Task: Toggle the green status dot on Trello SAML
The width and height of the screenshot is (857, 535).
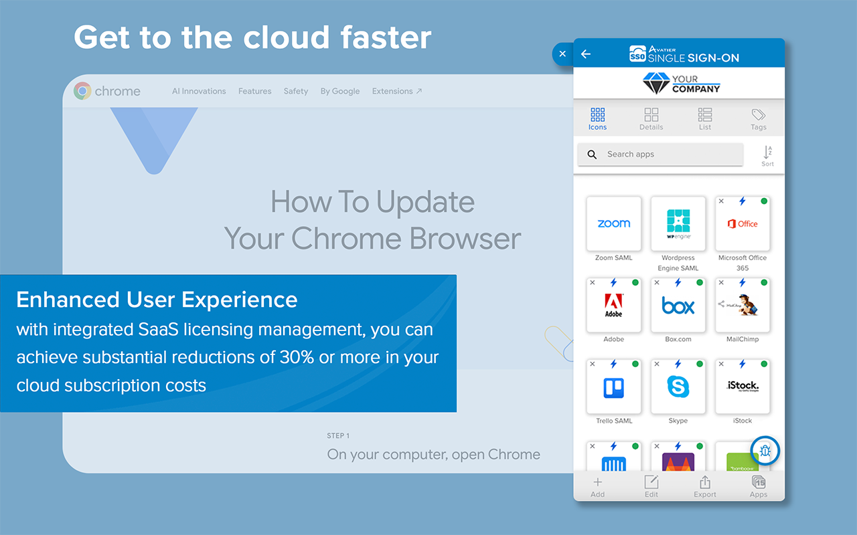Action: click(x=635, y=364)
